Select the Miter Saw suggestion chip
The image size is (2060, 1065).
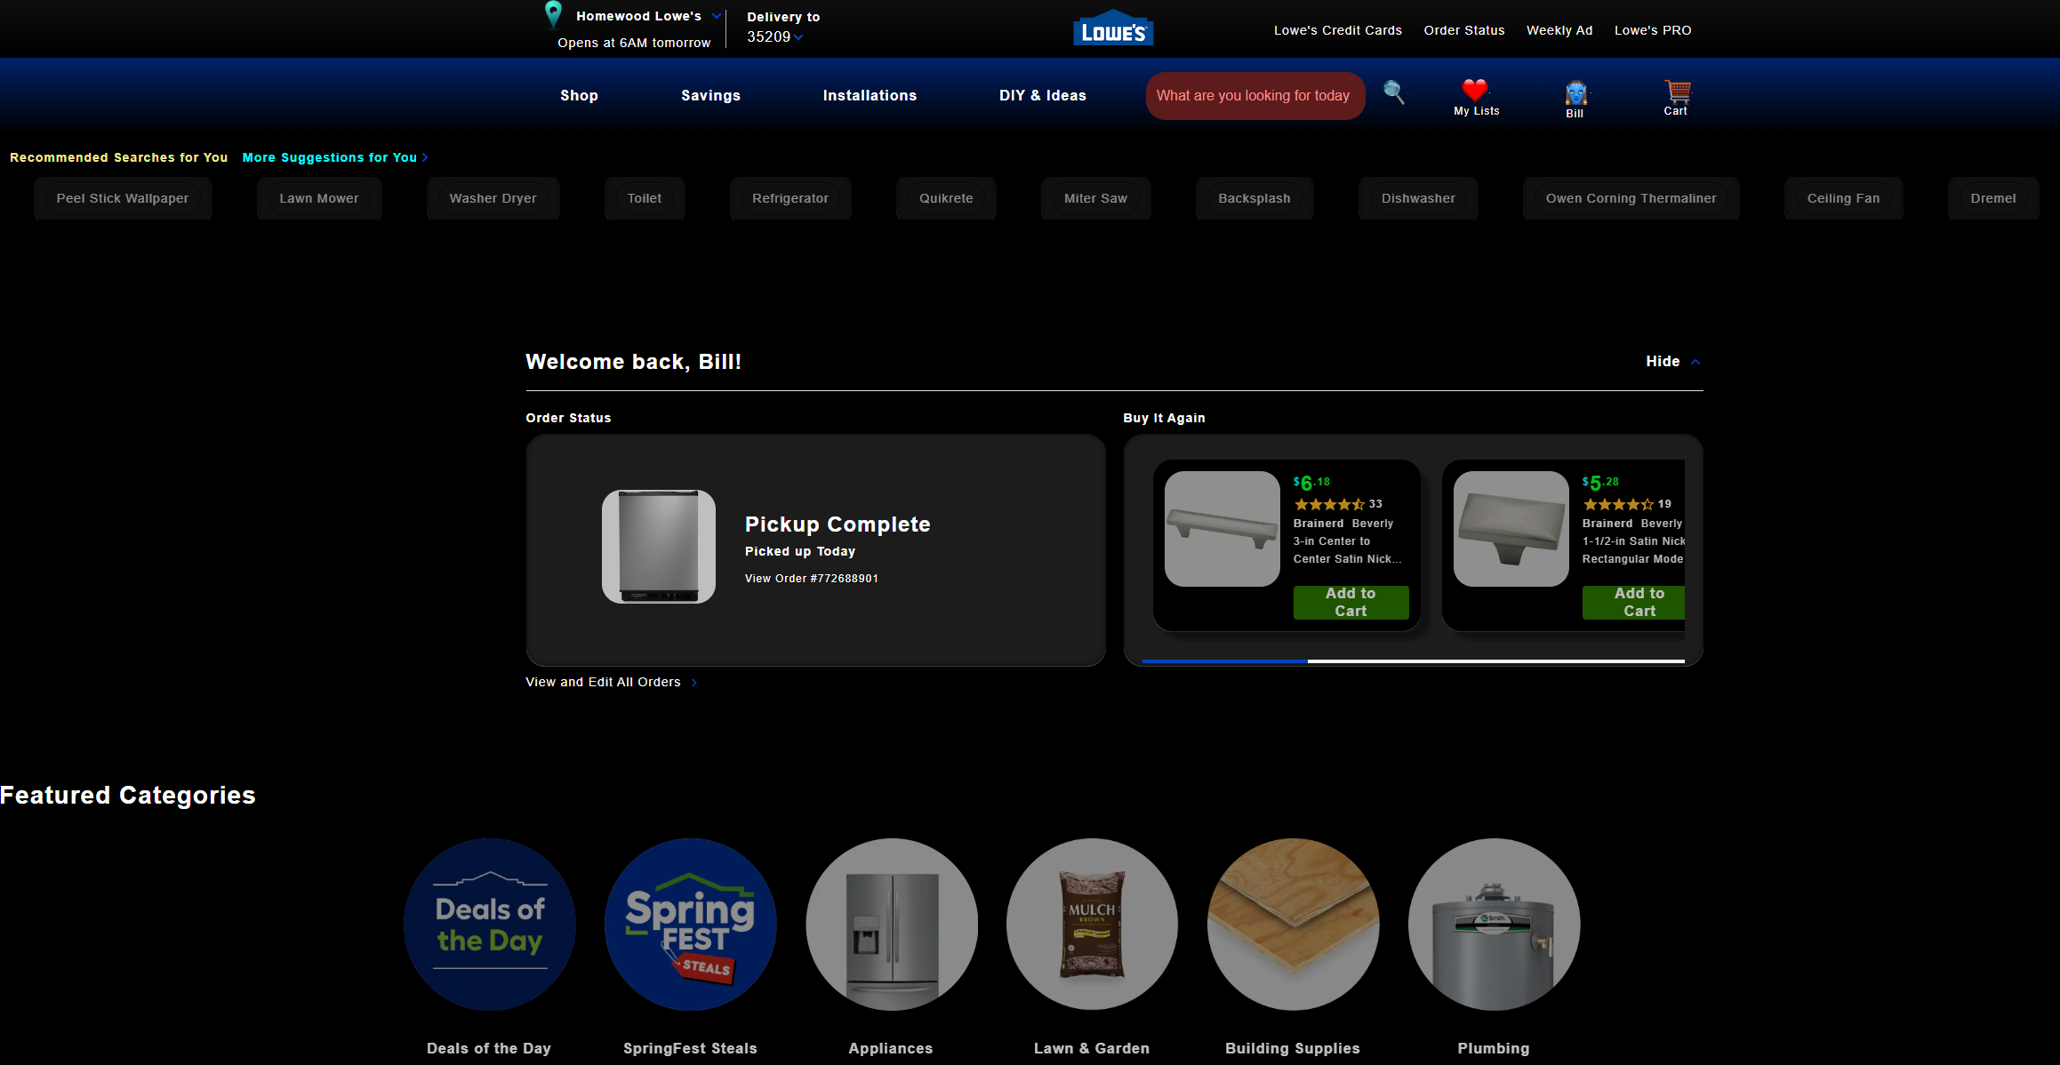pyautogui.click(x=1095, y=198)
